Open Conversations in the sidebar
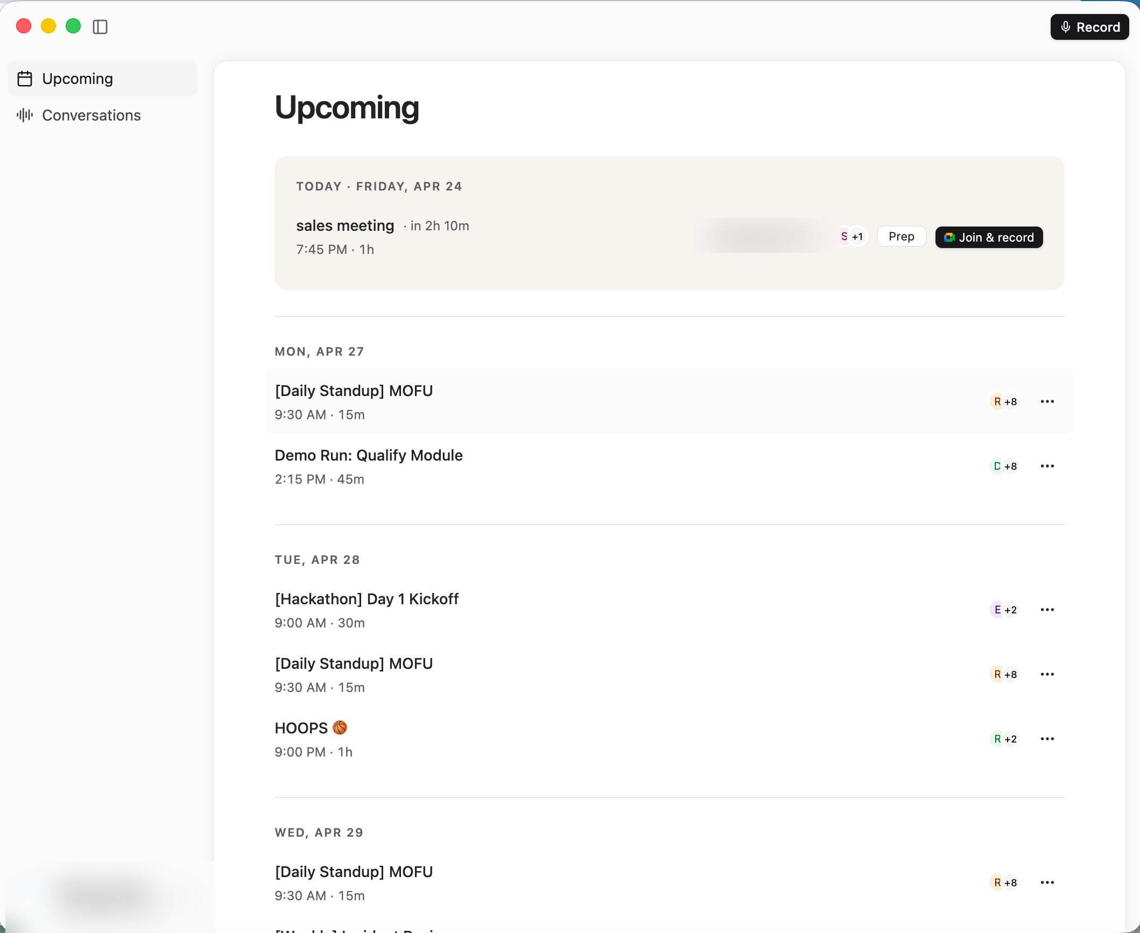The height and width of the screenshot is (933, 1140). click(x=102, y=115)
